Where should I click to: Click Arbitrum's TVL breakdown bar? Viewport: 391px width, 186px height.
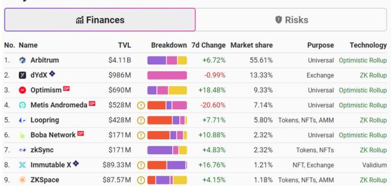(x=167, y=61)
